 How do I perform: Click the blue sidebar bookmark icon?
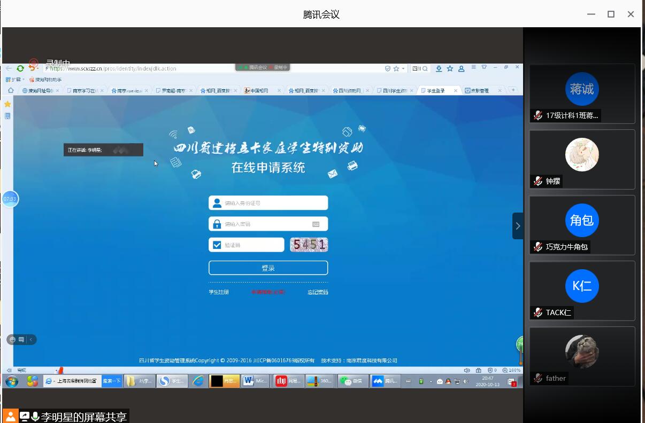pos(7,116)
